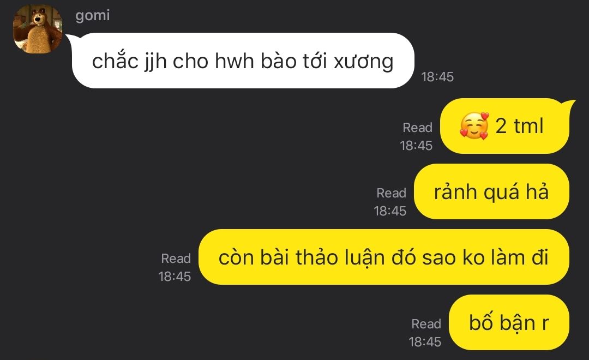
Task: Click the 18:45 time beside 'rảnh quá hả'
Action: pyautogui.click(x=390, y=211)
